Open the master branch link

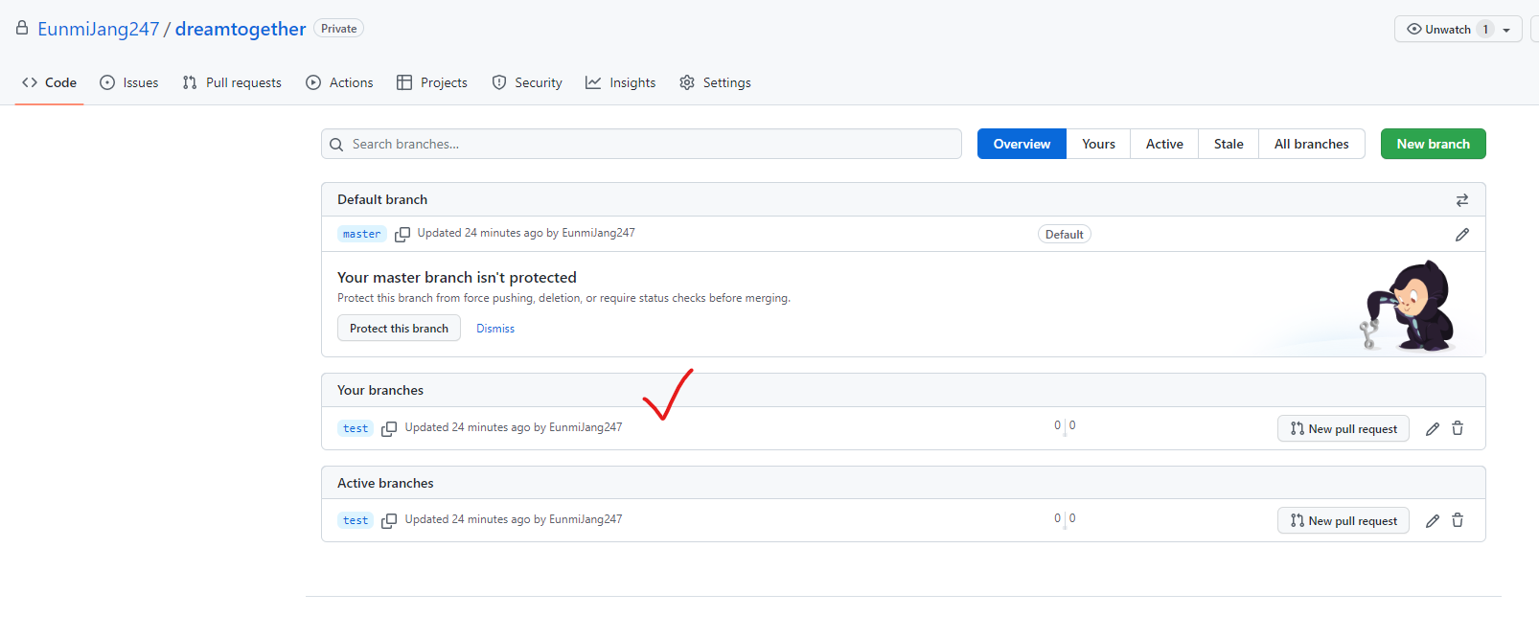coord(362,234)
